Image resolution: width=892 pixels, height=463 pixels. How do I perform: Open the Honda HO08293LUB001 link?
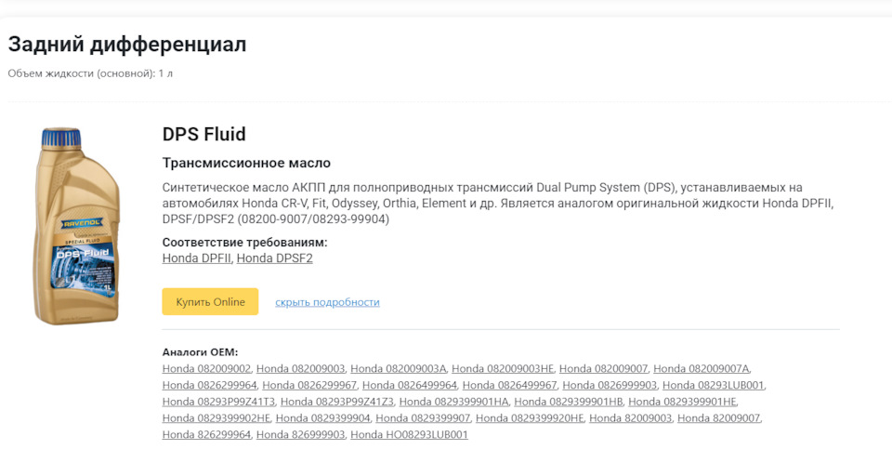tap(410, 434)
